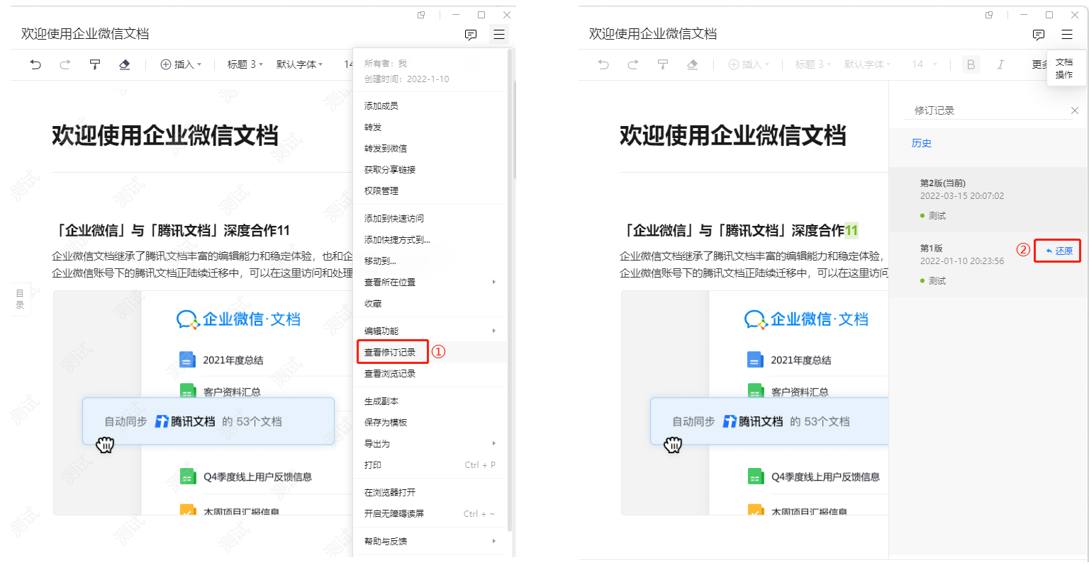This screenshot has width=1089, height=565.
Task: Click undo icon in left window toolbar
Action: pyautogui.click(x=35, y=64)
